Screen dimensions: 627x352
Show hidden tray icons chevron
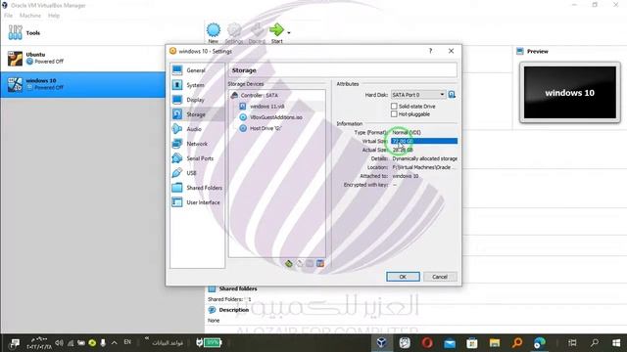[x=115, y=342]
